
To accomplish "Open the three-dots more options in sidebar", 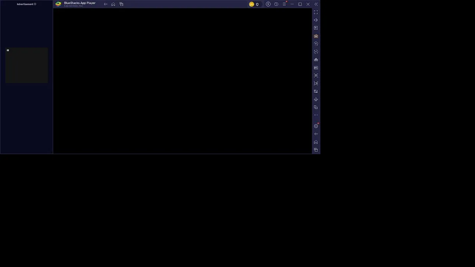I will click(316, 115).
